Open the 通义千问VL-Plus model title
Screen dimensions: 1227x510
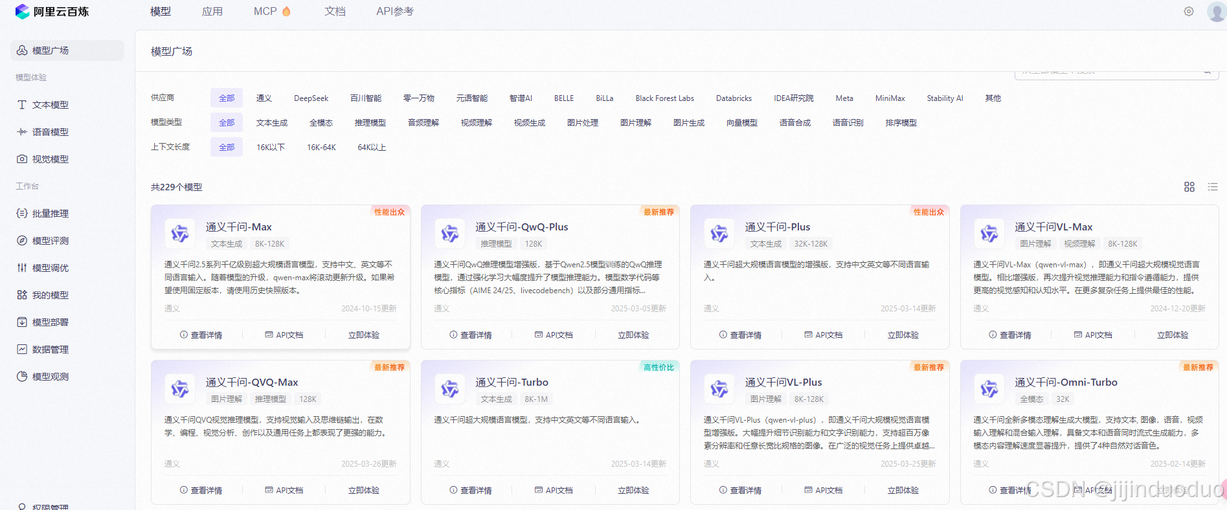(x=783, y=382)
